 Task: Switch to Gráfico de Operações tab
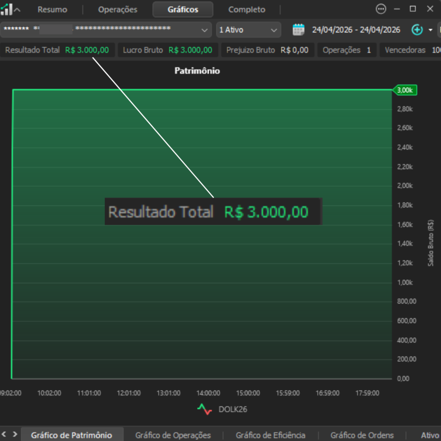pos(173,435)
